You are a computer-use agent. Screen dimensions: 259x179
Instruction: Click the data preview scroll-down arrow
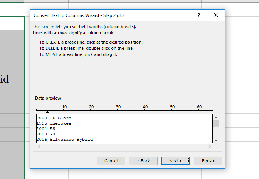coord(216,140)
